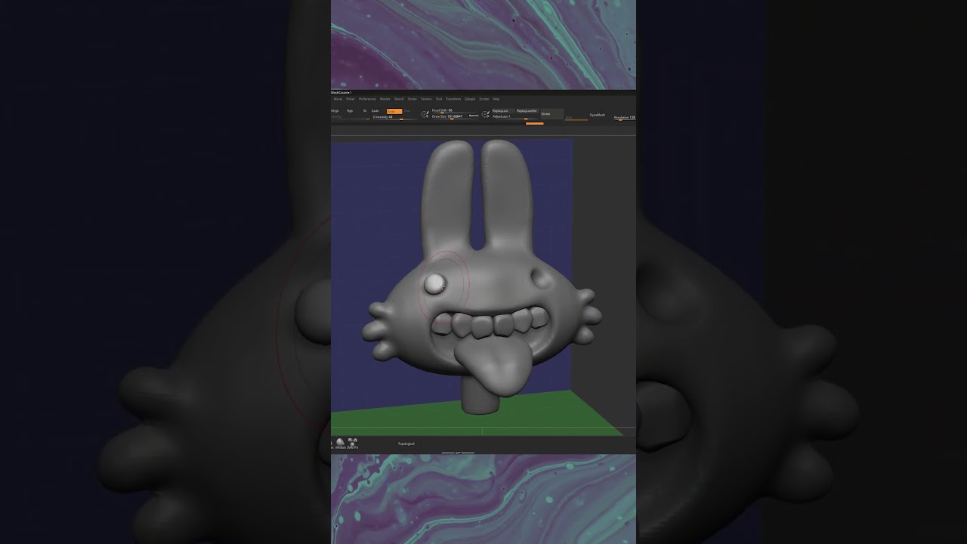This screenshot has height=544, width=967.
Task: Adjust the Focal Shift slider
Action: click(455, 110)
